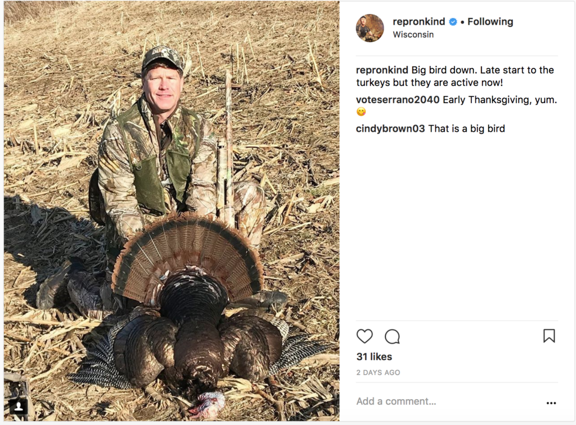Open comments via speech bubble icon
The image size is (576, 425).
(x=392, y=336)
